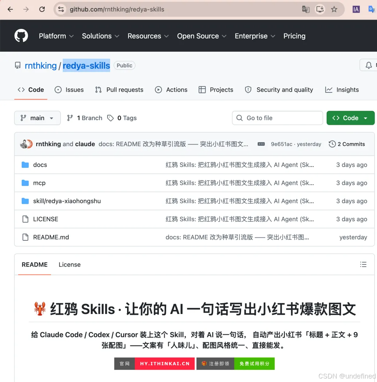Open the 0 Tags link

coord(122,118)
